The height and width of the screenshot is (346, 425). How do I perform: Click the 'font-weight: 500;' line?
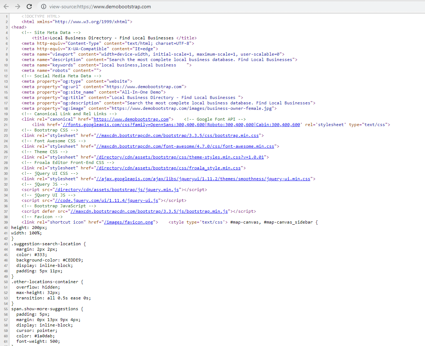(x=38, y=342)
